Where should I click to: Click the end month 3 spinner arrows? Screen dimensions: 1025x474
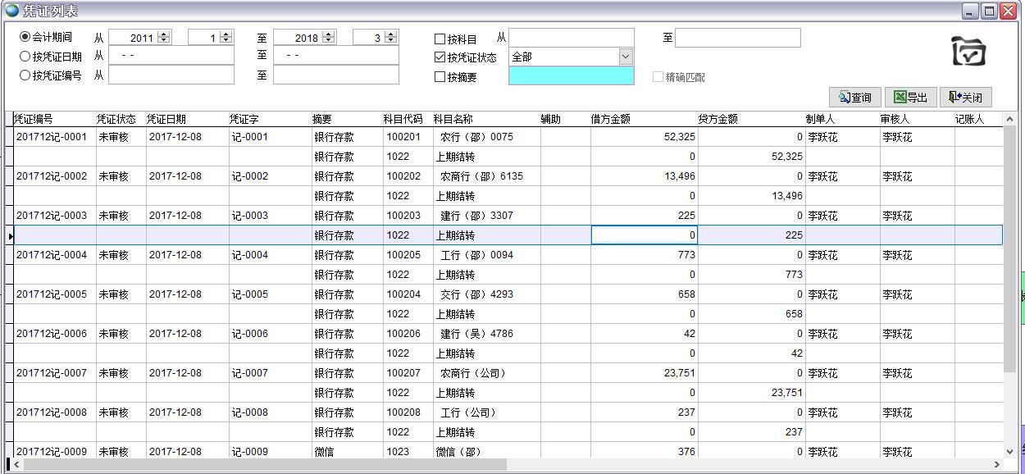(x=390, y=38)
